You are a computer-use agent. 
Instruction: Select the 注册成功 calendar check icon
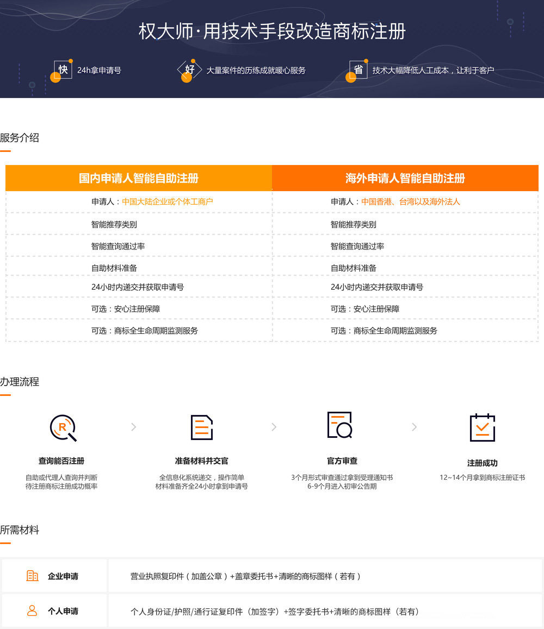click(x=483, y=427)
